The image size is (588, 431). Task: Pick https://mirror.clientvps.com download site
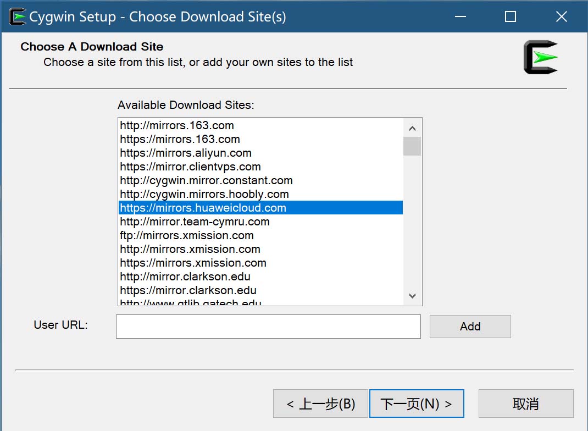pyautogui.click(x=260, y=167)
